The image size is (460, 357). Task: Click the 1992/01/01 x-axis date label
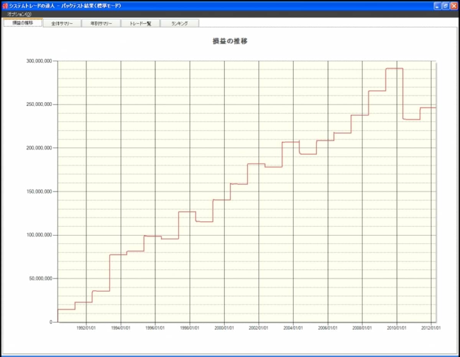pos(86,328)
